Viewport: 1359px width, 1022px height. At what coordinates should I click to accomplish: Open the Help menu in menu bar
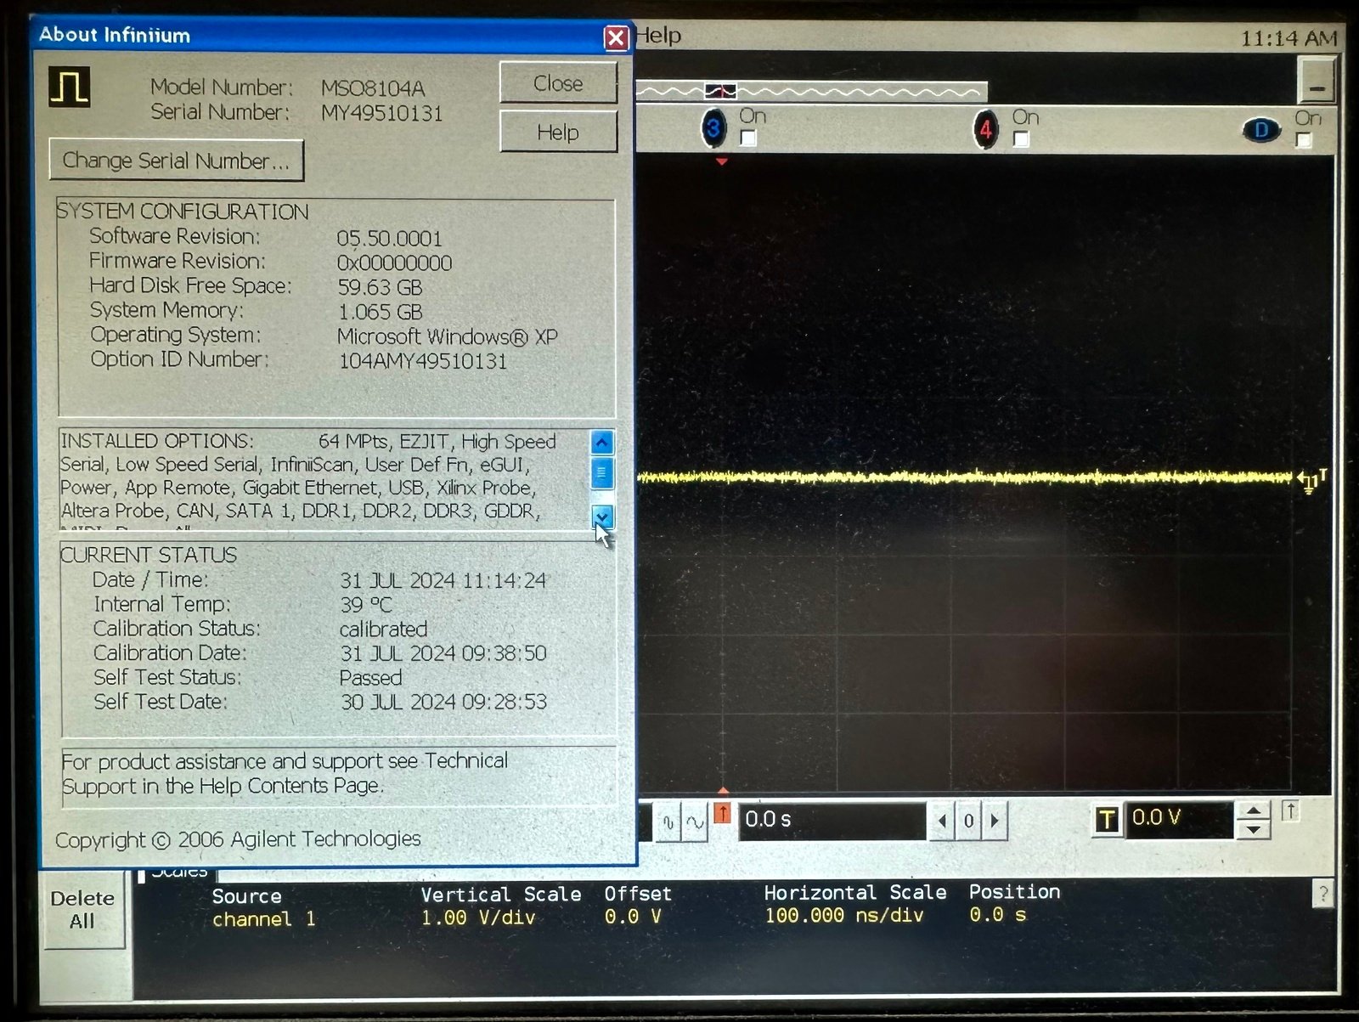(658, 36)
